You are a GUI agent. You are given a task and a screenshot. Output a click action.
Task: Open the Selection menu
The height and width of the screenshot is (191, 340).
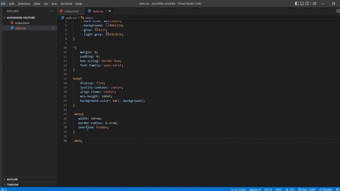24,4
